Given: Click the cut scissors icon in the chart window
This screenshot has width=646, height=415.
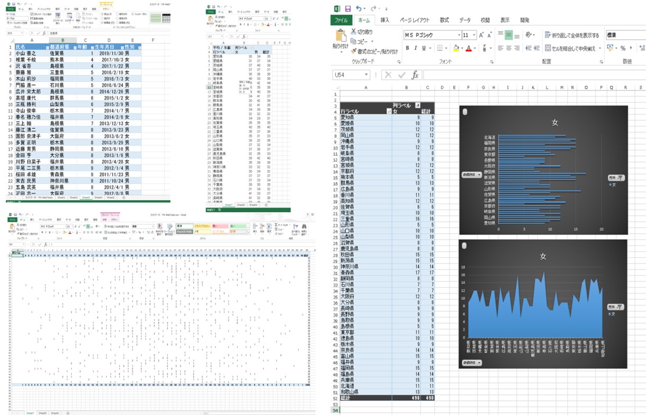Looking at the screenshot, I should pyautogui.click(x=354, y=32).
